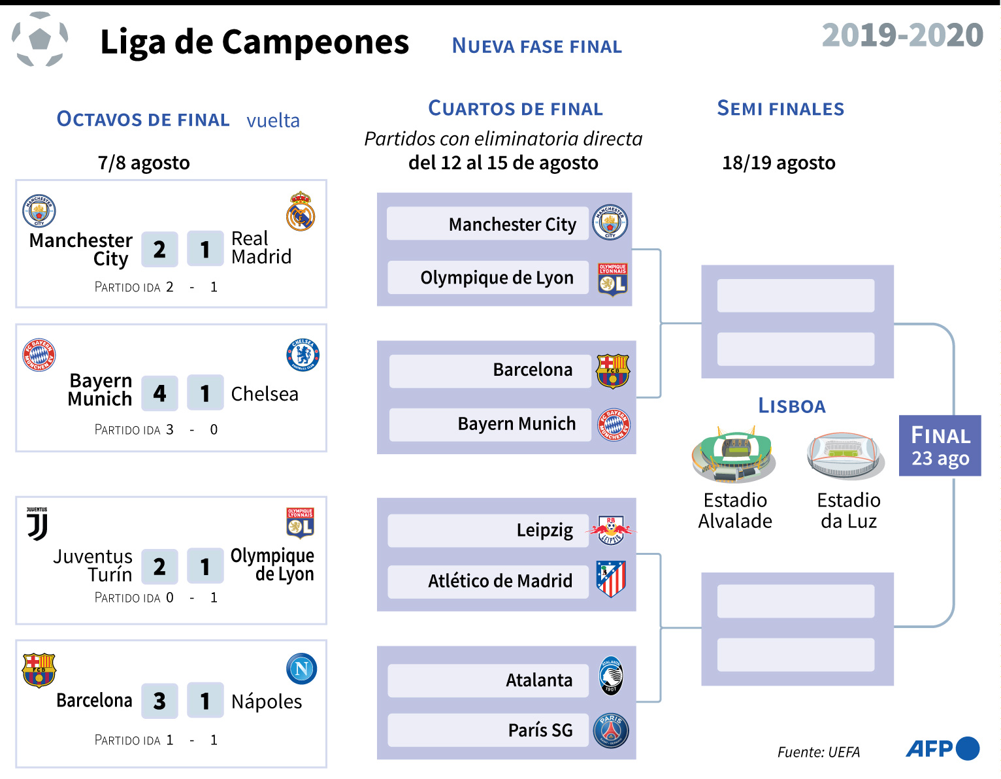Screen dimensions: 1001x779
Task: Click the Real Madrid crest
Action: point(301,211)
